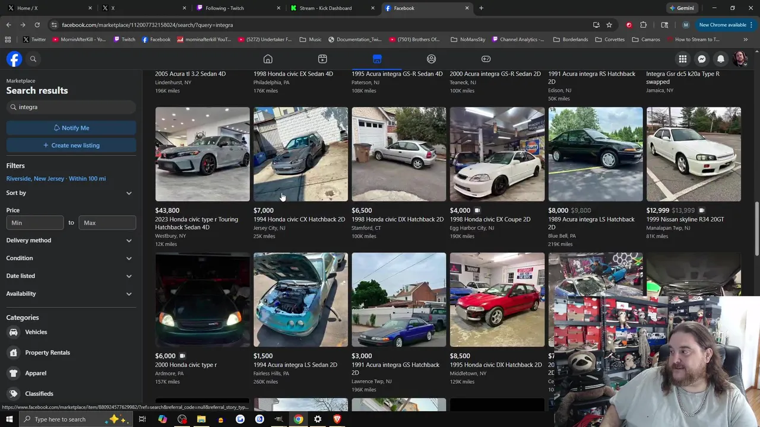Bookmark this page with the star icon
Screen dimensions: 760x427
pos(609,25)
